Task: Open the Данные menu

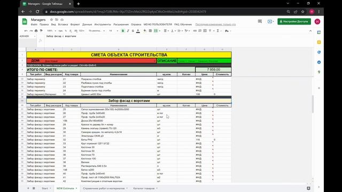Action: [x=87, y=25]
